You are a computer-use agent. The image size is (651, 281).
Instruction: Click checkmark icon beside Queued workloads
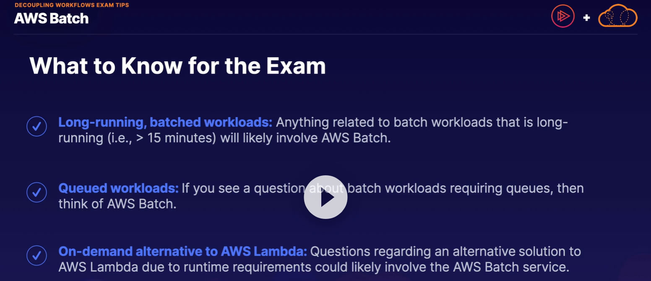click(x=36, y=192)
